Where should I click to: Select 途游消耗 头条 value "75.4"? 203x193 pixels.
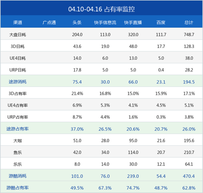pos(77,82)
